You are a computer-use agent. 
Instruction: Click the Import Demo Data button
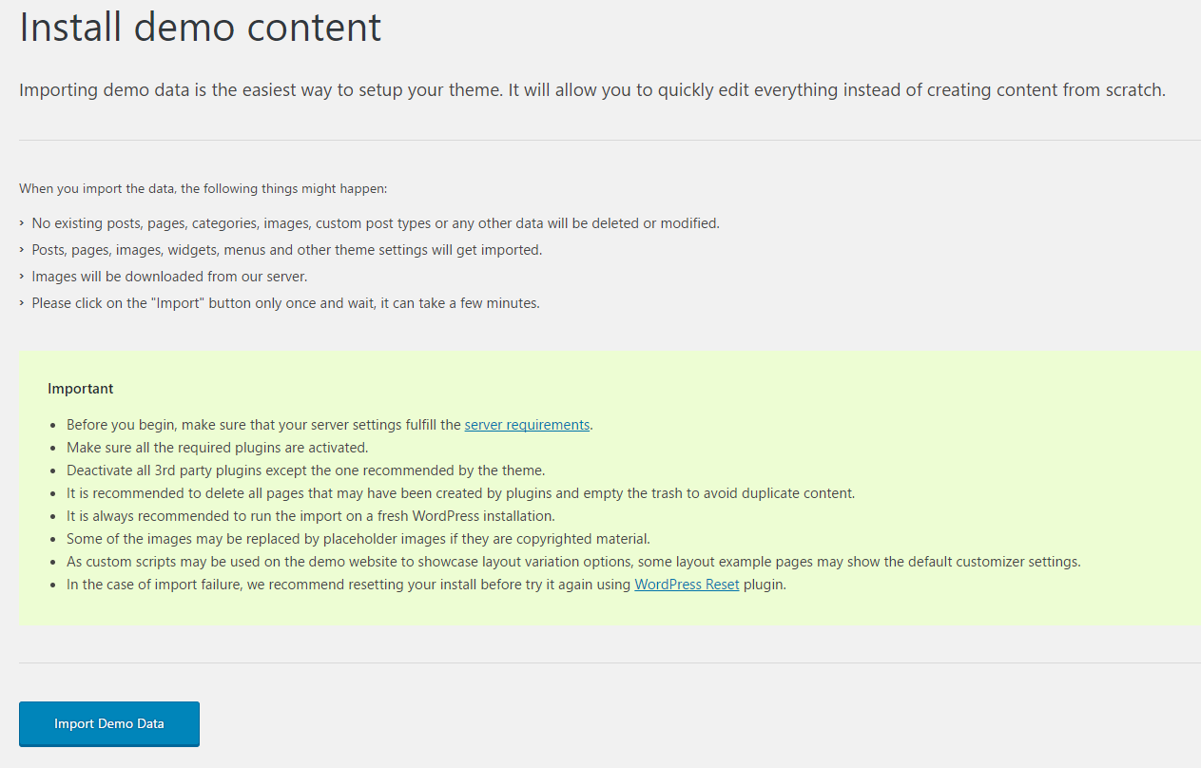coord(109,723)
